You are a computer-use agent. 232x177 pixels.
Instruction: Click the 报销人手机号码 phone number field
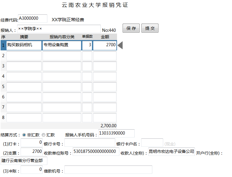click(x=116, y=133)
